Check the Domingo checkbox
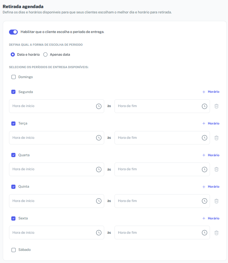Image resolution: width=228 pixels, height=263 pixels. coord(13,77)
